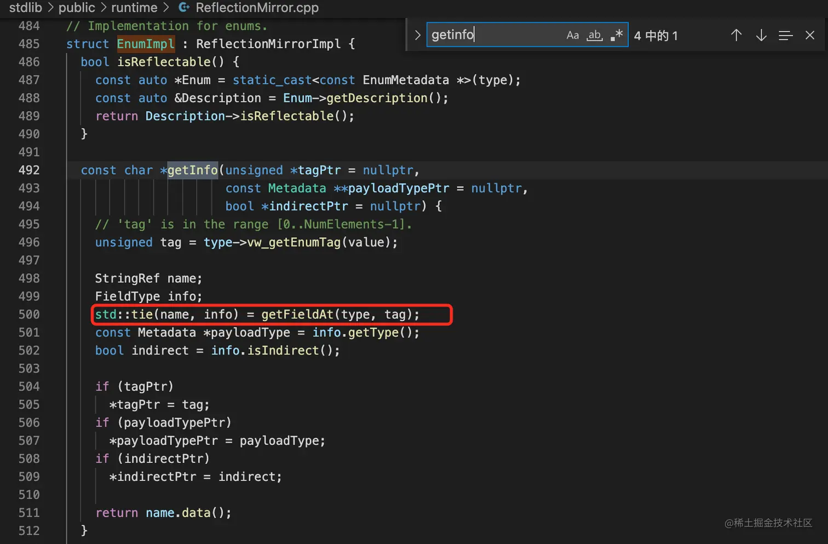Image resolution: width=828 pixels, height=544 pixels.
Task: Click line number 492
Action: click(29, 170)
